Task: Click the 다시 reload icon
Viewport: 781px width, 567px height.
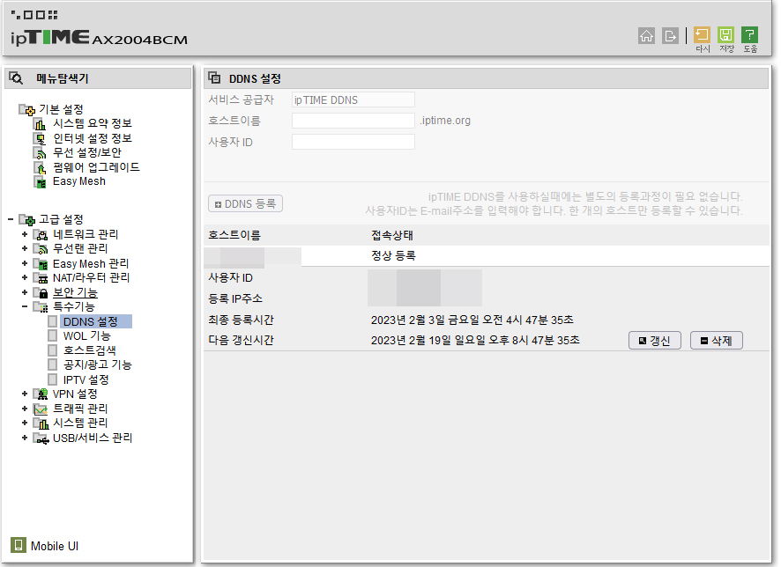Action: click(x=702, y=35)
